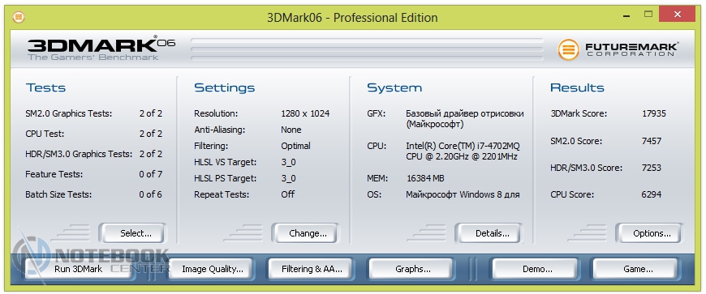Image resolution: width=706 pixels, height=294 pixels.
Task: Click the Filtering value Optimal
Action: tap(296, 146)
